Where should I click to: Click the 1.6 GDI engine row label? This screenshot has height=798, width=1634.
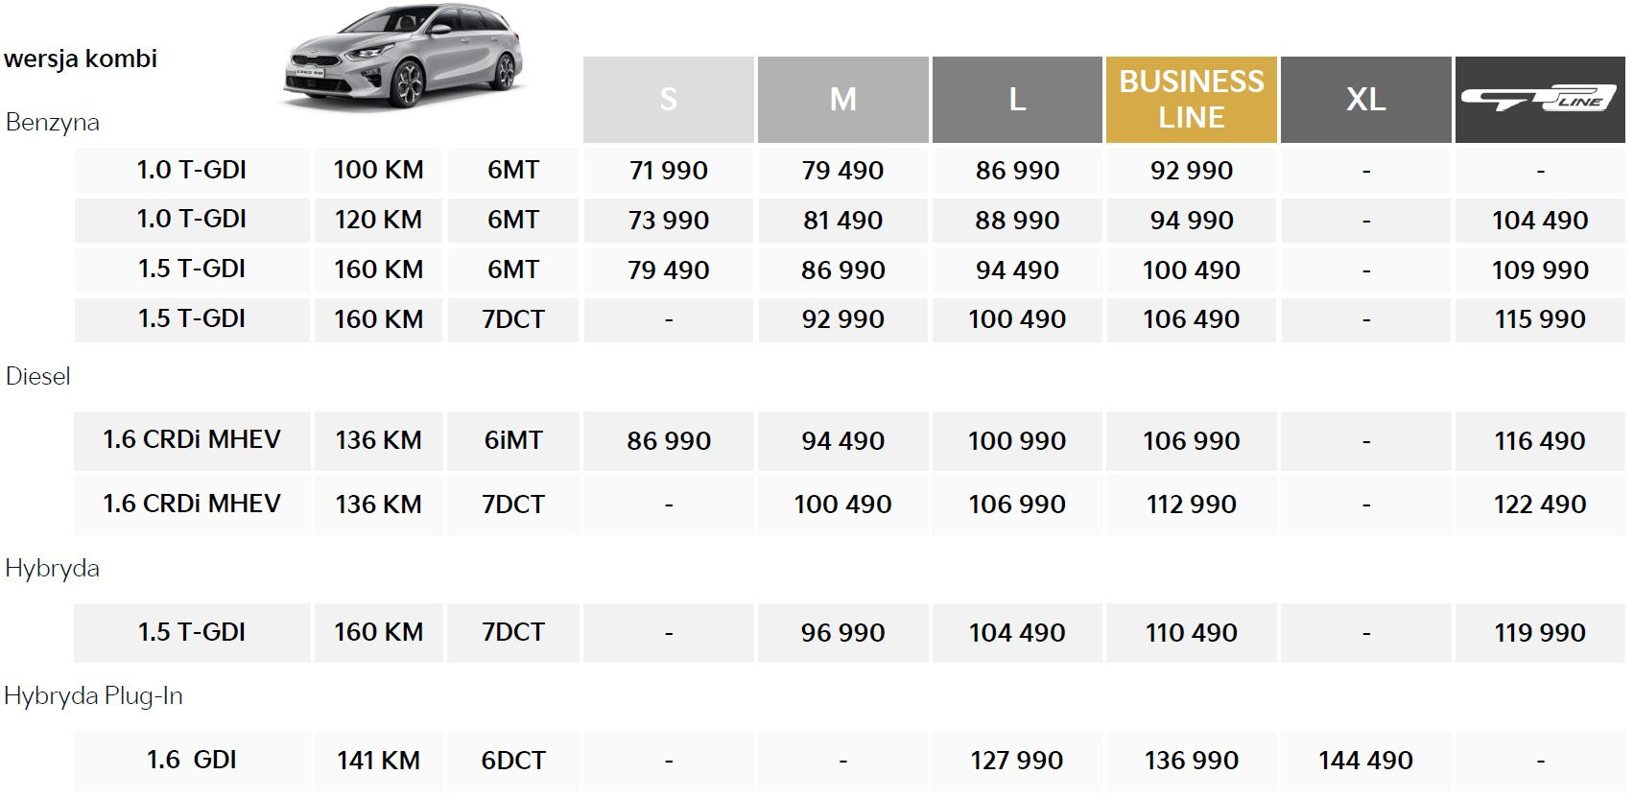pyautogui.click(x=192, y=760)
